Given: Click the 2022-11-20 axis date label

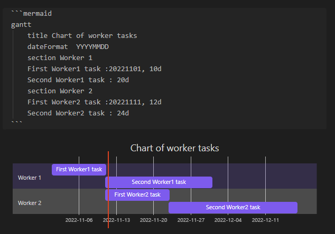Looking at the screenshot, I should [x=153, y=220].
